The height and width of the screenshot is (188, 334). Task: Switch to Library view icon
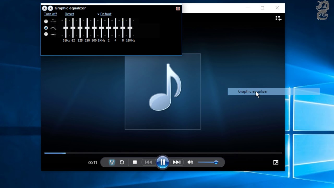[278, 18]
